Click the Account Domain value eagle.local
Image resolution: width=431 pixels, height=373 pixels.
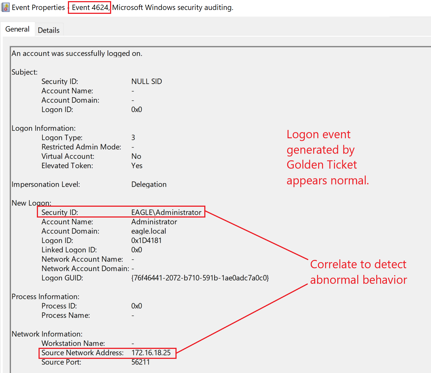coord(149,231)
